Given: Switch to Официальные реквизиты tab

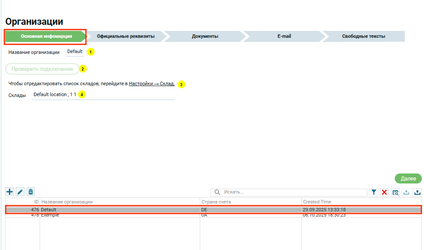Looking at the screenshot, I should coord(126,37).
